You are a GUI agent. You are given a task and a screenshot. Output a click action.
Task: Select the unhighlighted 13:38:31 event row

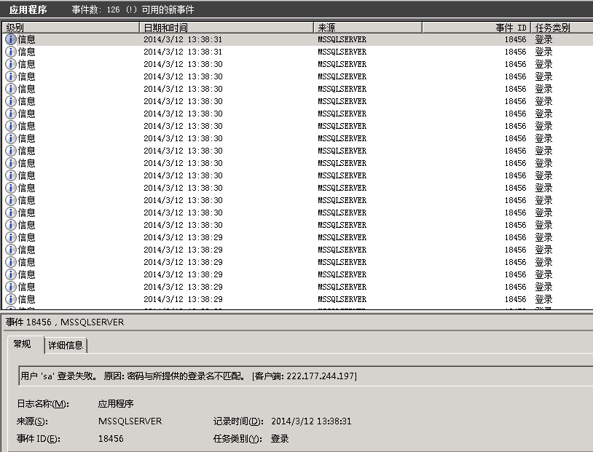point(298,52)
